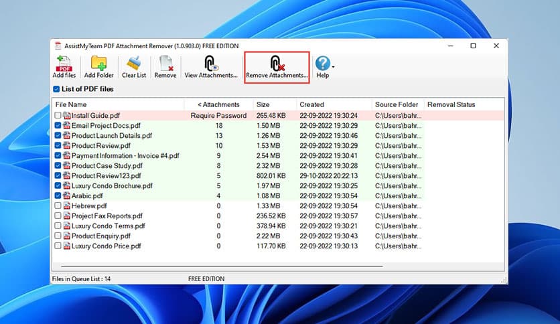Select Payment Information - Invoice #4.pdf name
Screen dimensions: 560x324
(x=125, y=155)
